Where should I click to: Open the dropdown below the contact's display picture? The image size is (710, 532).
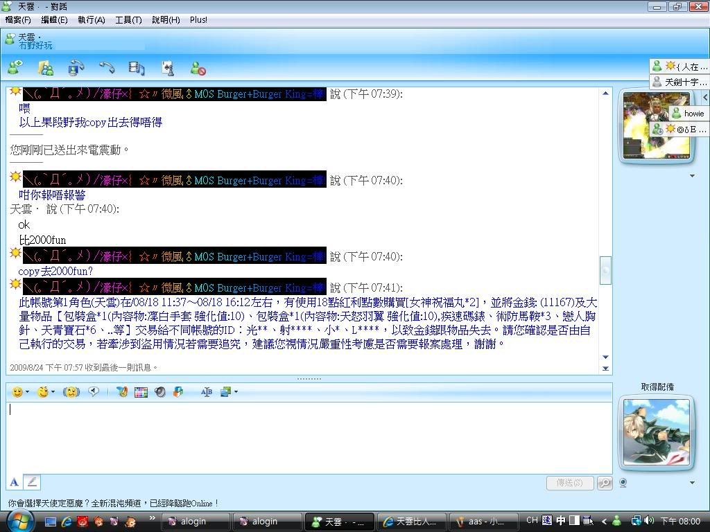[x=691, y=176]
